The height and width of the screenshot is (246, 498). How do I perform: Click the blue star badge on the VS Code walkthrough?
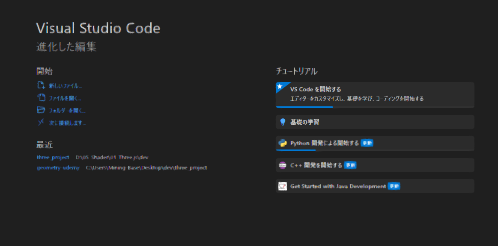tap(280, 86)
